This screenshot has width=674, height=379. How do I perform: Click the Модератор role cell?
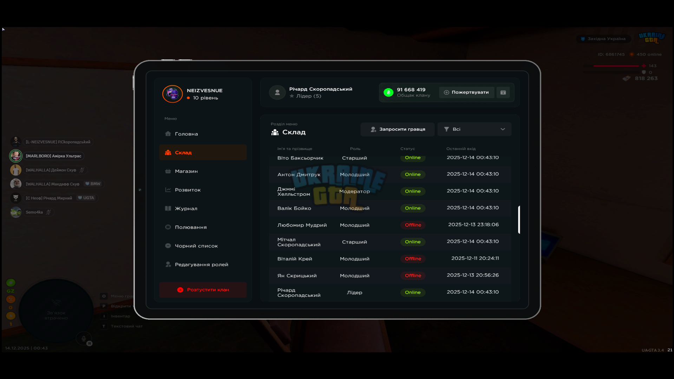[x=354, y=191]
